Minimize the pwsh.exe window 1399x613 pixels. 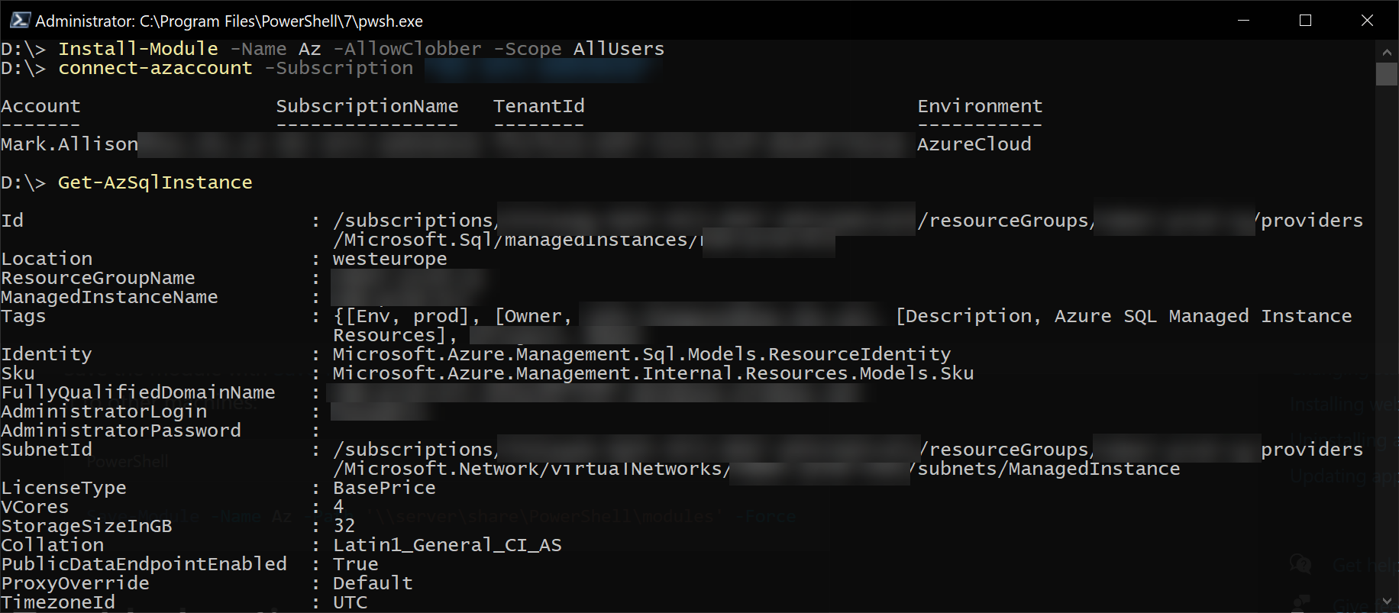[1243, 21]
